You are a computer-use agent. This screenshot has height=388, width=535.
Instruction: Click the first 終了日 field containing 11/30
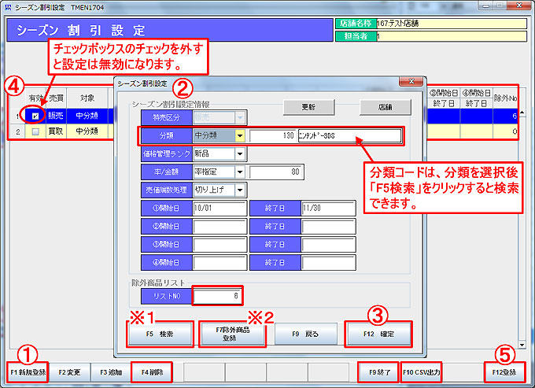click(x=328, y=208)
